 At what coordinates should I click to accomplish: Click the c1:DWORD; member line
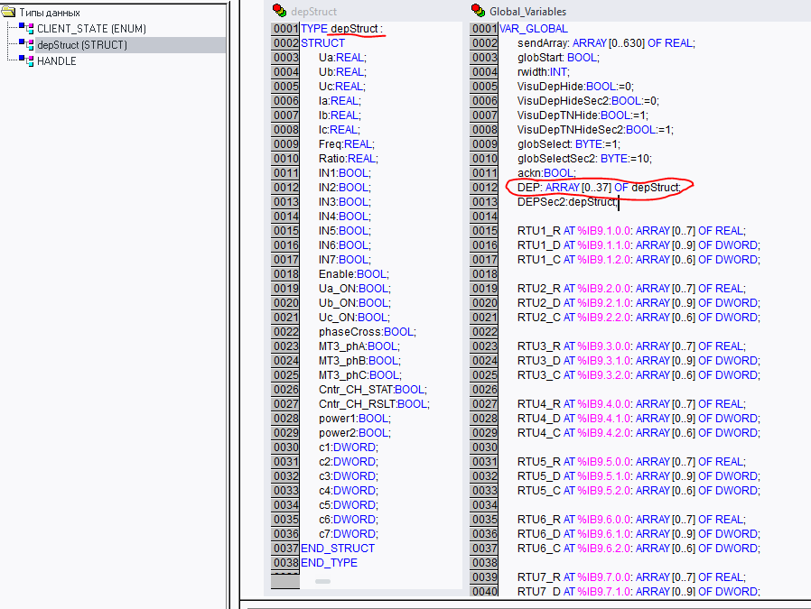point(348,448)
